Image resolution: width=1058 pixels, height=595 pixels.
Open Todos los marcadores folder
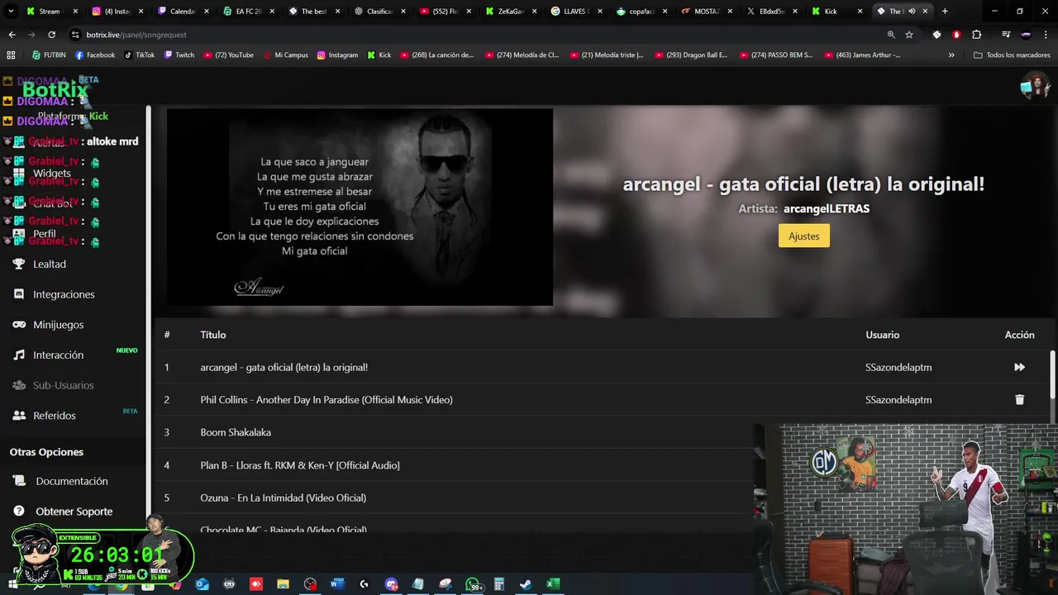1012,55
